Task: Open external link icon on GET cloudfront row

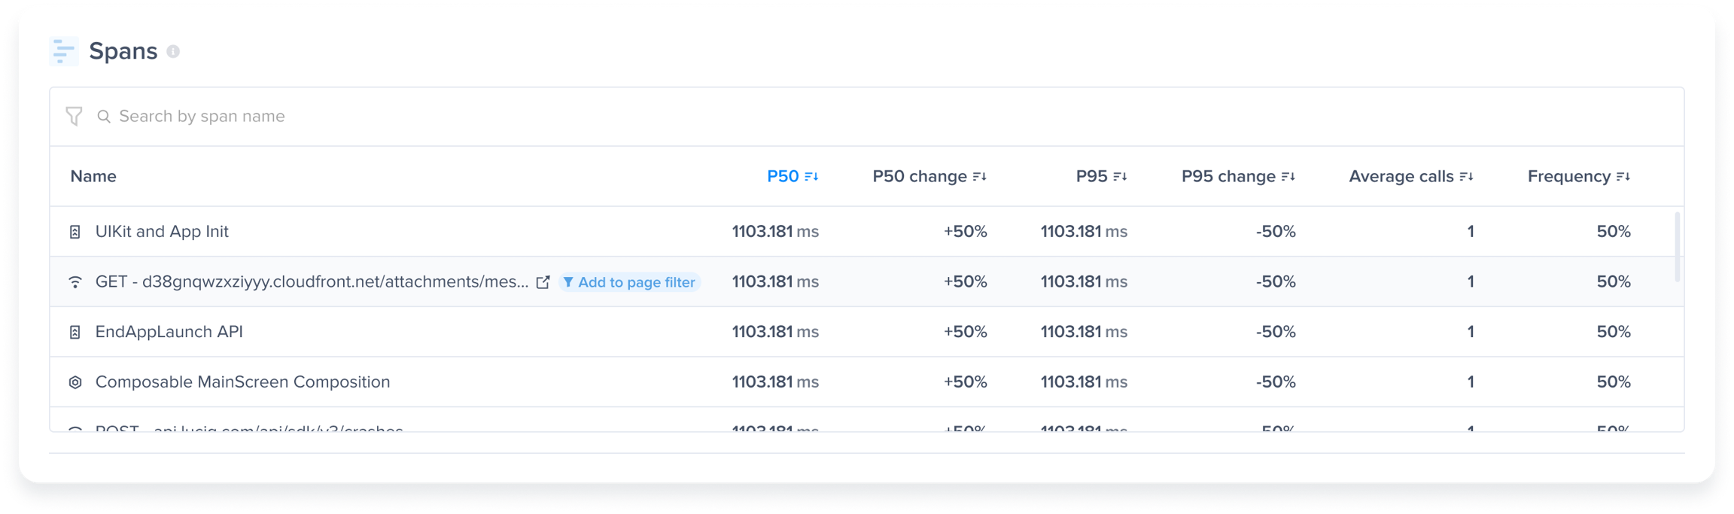Action: pos(543,282)
